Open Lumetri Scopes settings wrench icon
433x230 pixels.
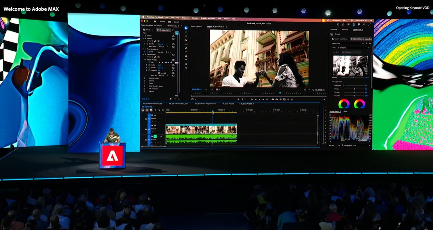[339, 145]
